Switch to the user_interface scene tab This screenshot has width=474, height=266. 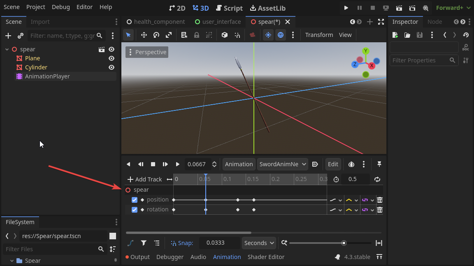click(218, 22)
